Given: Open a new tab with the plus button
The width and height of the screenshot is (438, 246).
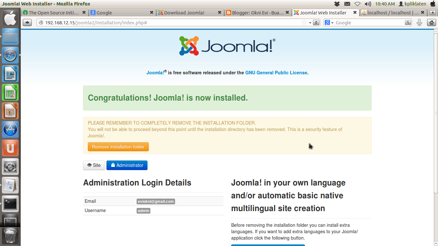Looking at the screenshot, I should coord(433,12).
